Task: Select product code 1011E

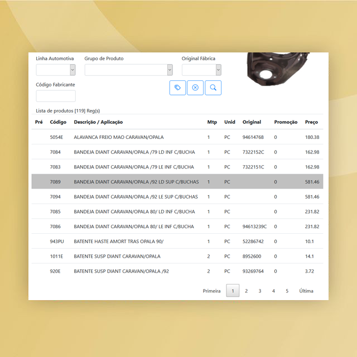Action: (56, 256)
